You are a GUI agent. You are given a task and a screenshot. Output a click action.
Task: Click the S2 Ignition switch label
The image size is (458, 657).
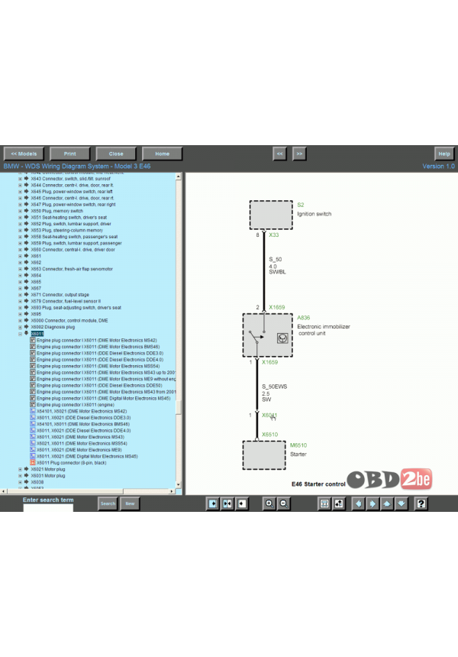click(301, 205)
